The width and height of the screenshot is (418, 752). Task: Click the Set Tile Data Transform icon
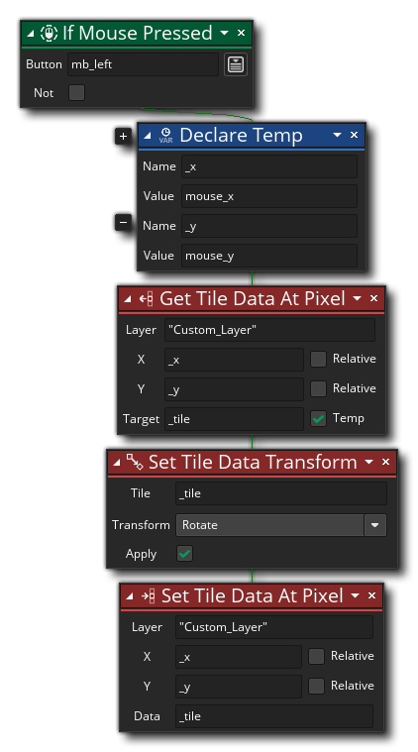[x=135, y=462]
